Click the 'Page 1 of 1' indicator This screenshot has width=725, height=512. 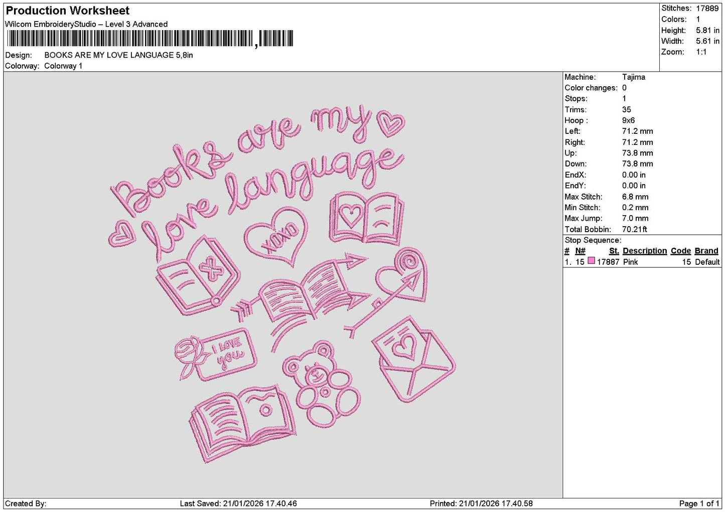click(x=699, y=503)
